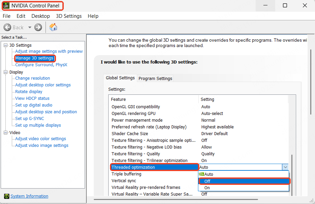
Task: Open Set up digital audio task
Action: click(x=34, y=105)
